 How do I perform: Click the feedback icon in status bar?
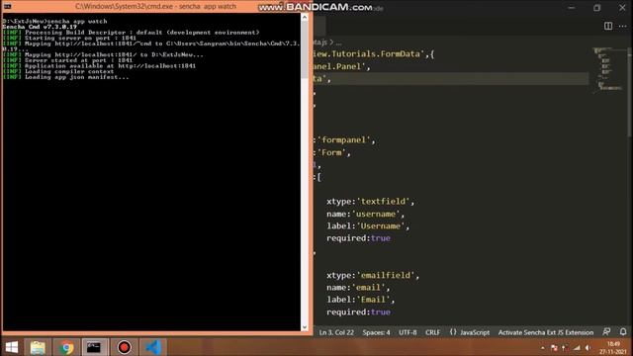(606, 332)
